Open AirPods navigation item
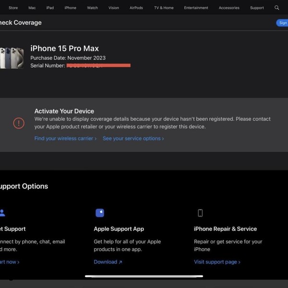The image size is (288, 288). coord(136,8)
